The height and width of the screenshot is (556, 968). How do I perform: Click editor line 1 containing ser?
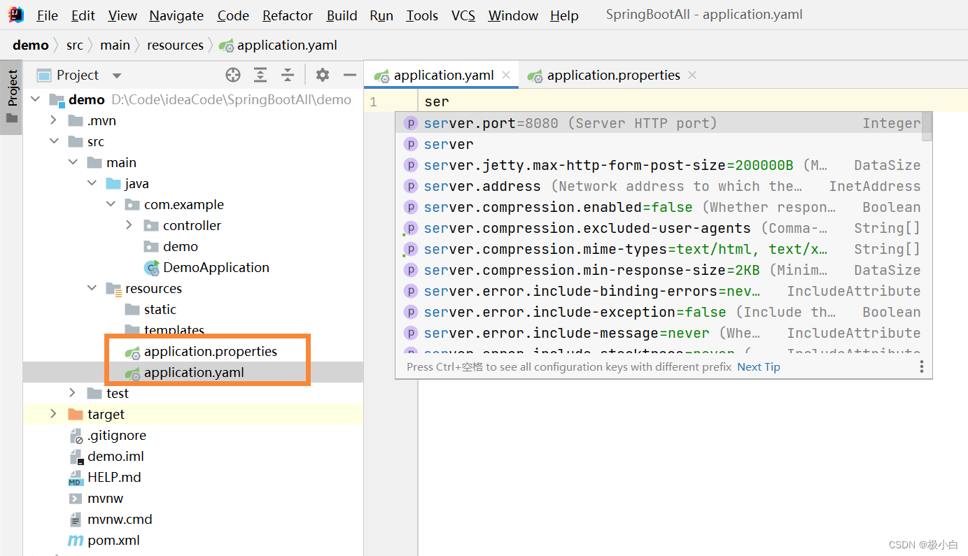click(x=693, y=101)
